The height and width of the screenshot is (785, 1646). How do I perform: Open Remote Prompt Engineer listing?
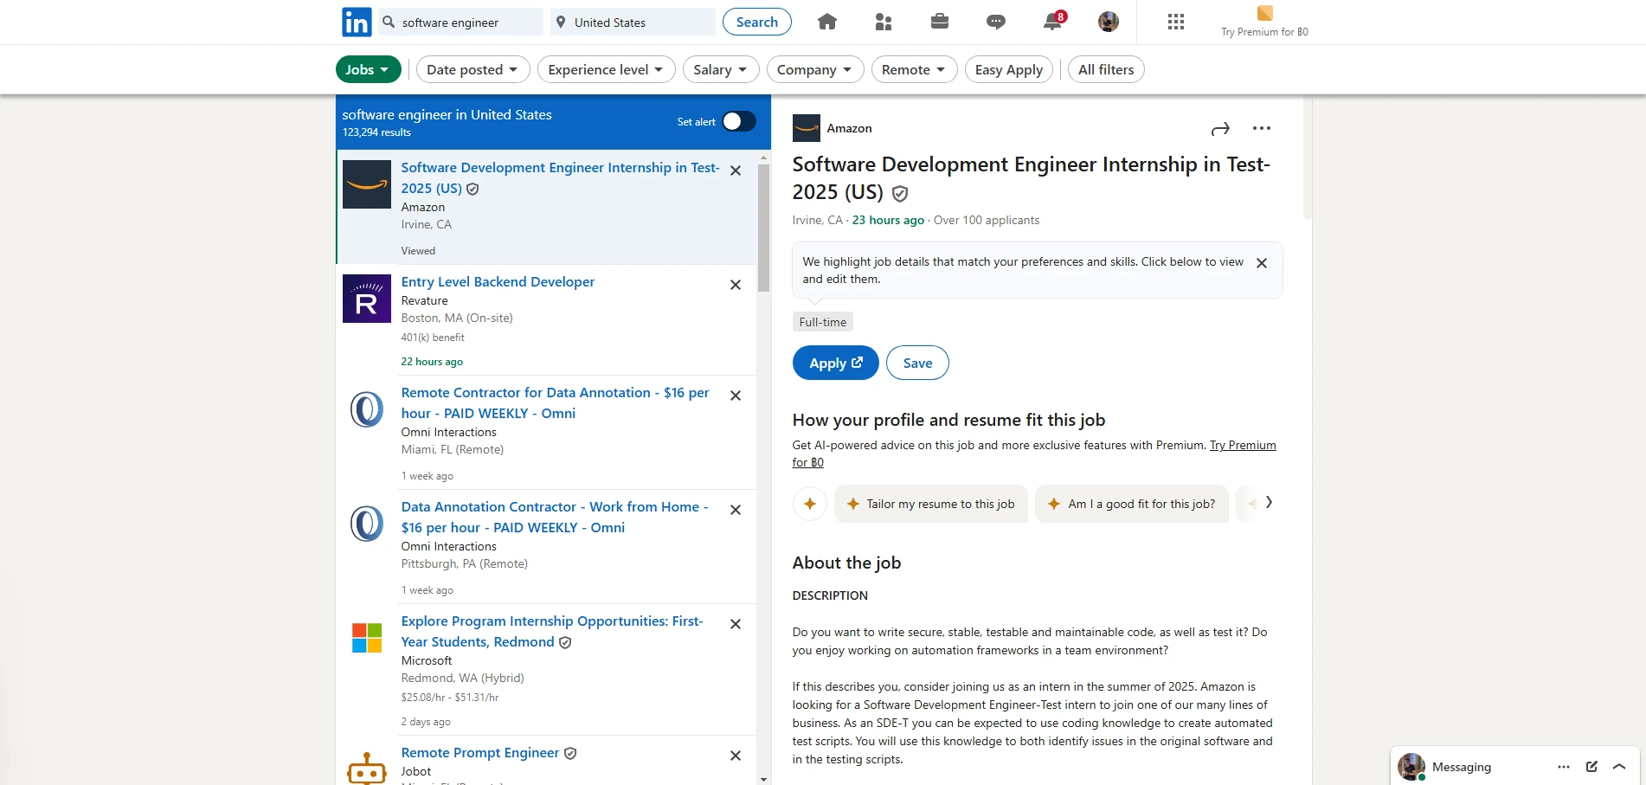coord(480,753)
